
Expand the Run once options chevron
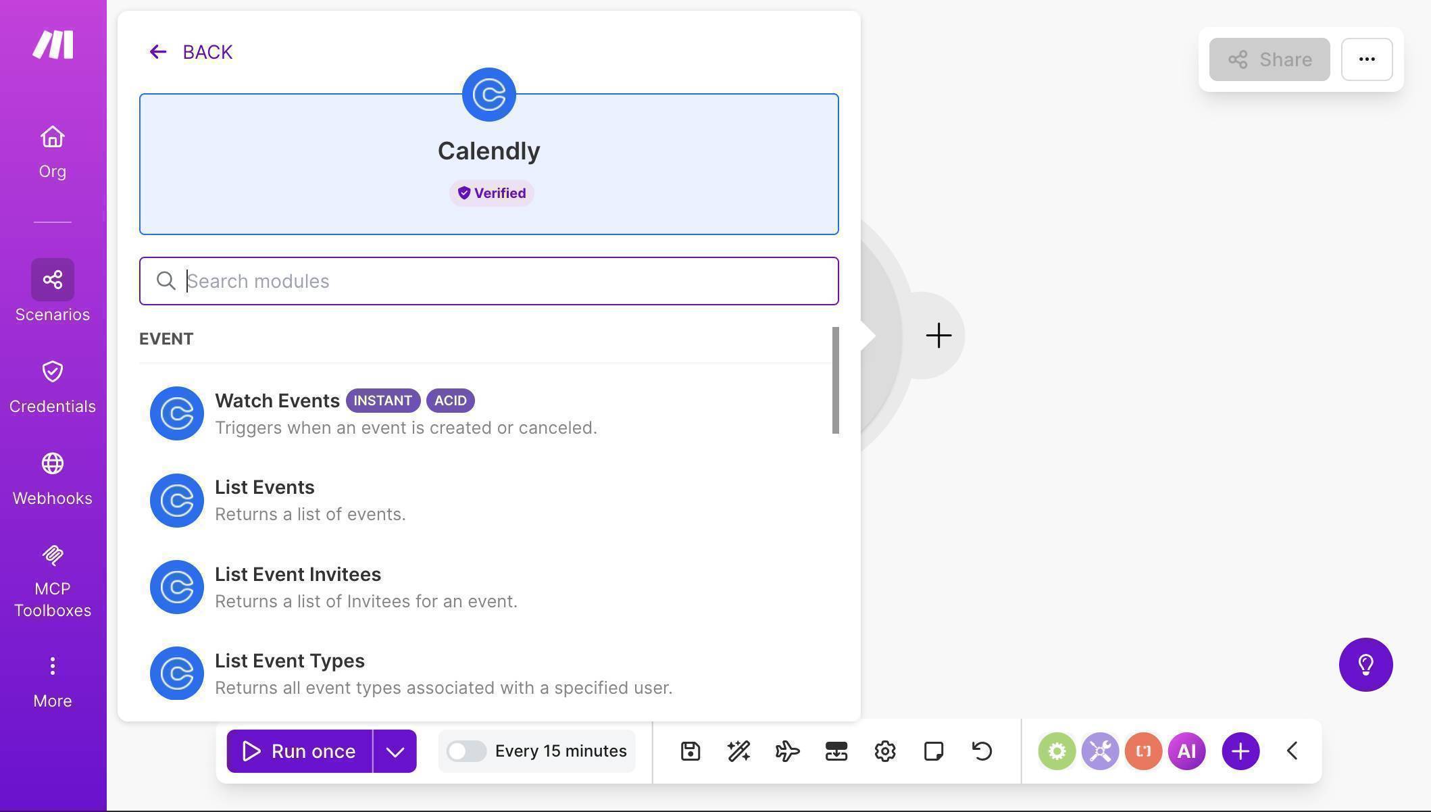pos(395,751)
